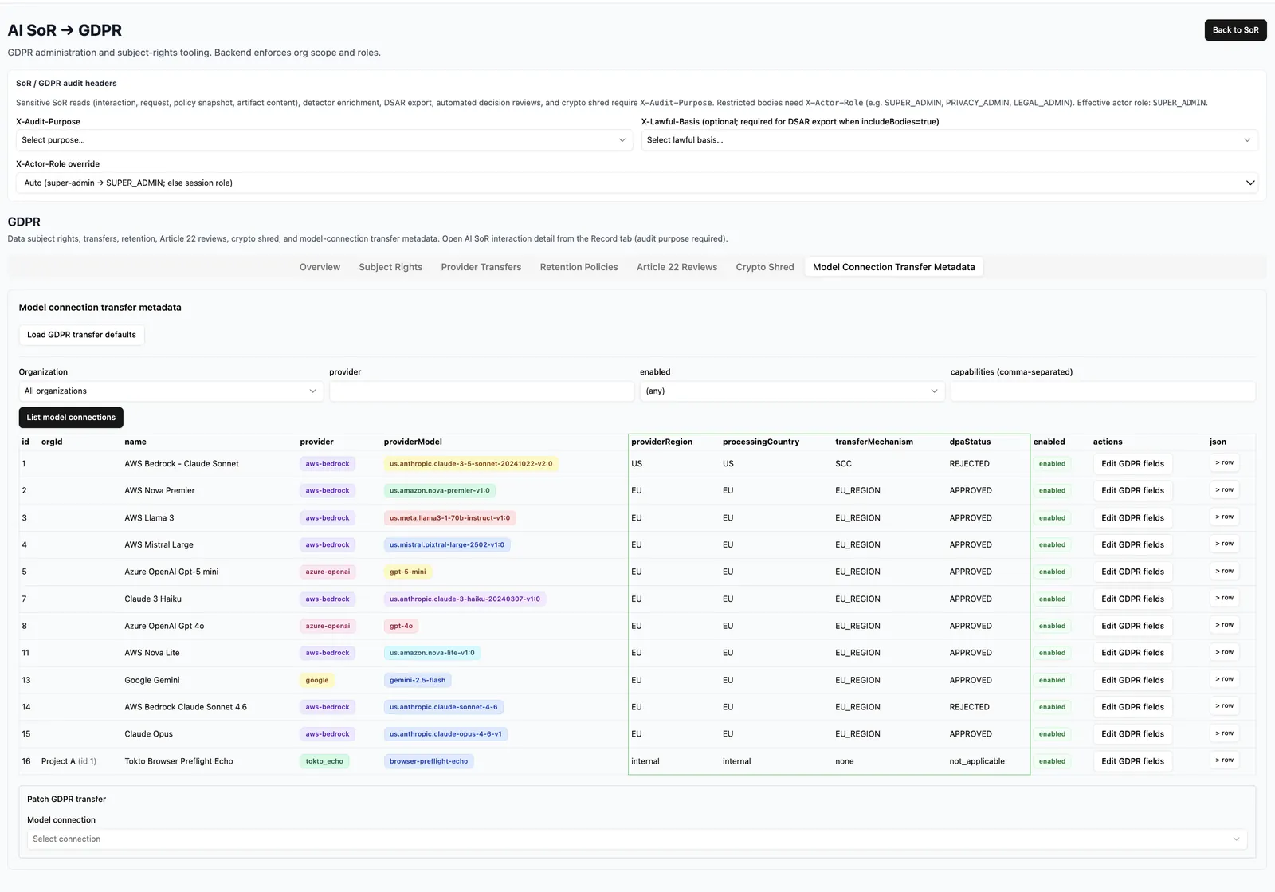
Task: Open the Provider Transfers tab
Action: click(481, 267)
